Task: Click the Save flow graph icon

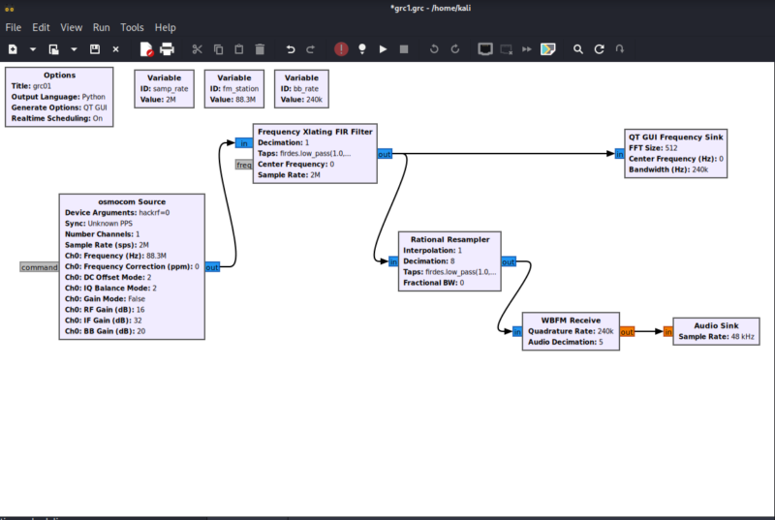Action: coord(94,48)
